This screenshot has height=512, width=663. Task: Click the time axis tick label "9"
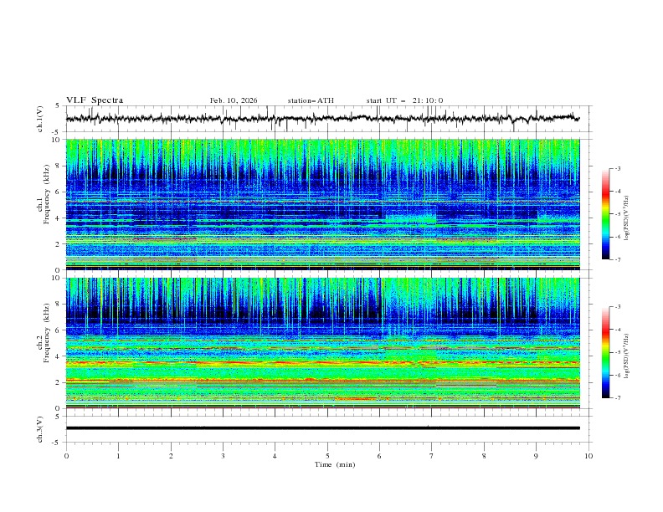coord(536,456)
